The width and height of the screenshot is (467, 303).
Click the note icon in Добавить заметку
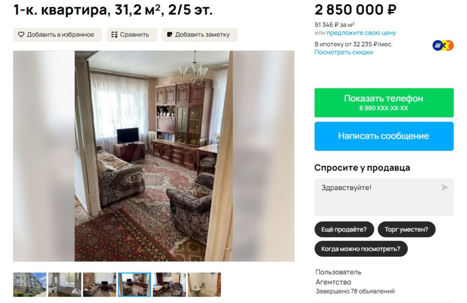pyautogui.click(x=170, y=35)
